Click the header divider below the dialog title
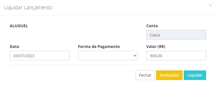 (108, 15)
